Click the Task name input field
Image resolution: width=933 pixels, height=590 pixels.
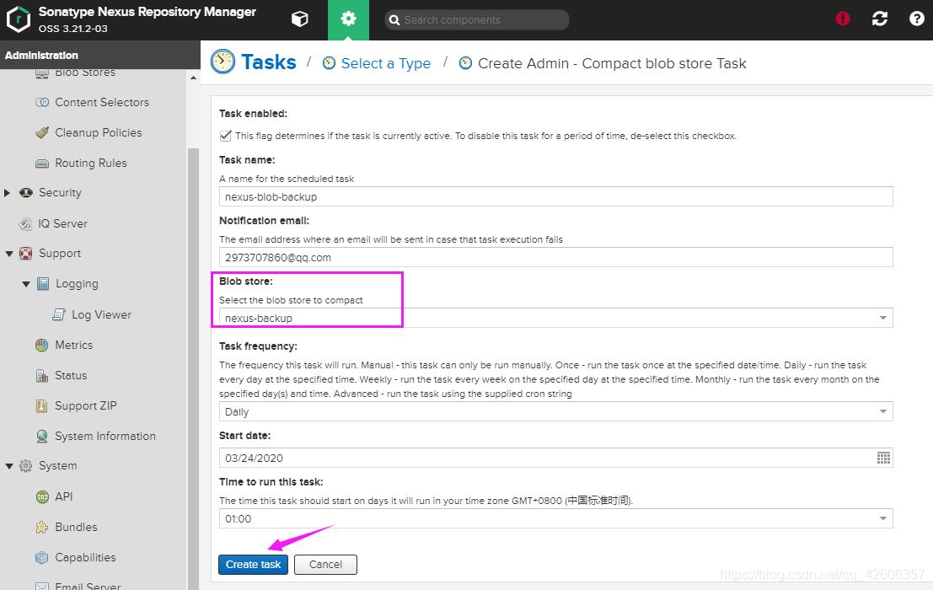(x=555, y=197)
